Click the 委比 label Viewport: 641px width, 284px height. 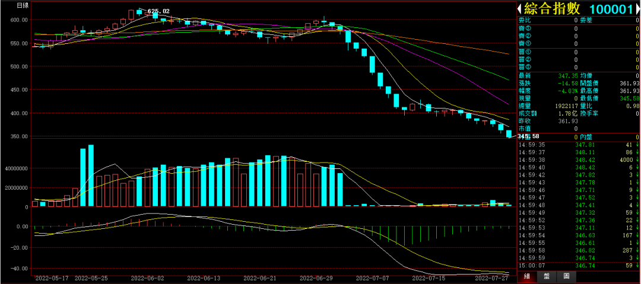525,20
